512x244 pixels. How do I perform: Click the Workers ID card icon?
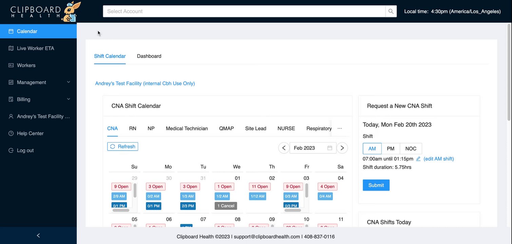click(11, 65)
